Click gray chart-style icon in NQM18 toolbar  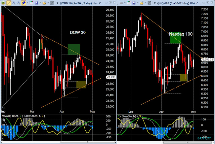[x=149, y=3]
